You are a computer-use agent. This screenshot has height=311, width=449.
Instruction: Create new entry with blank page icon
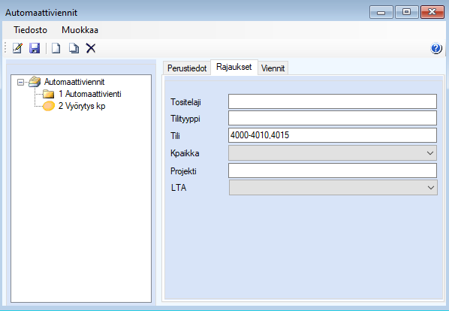click(56, 48)
